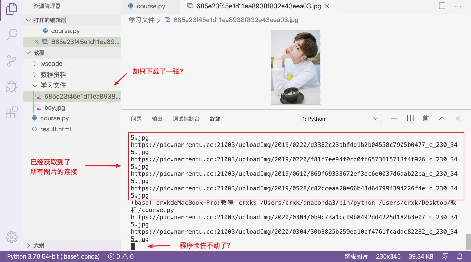The height and width of the screenshot is (262, 471).
Task: Split the terminal panel
Action: coord(410,118)
